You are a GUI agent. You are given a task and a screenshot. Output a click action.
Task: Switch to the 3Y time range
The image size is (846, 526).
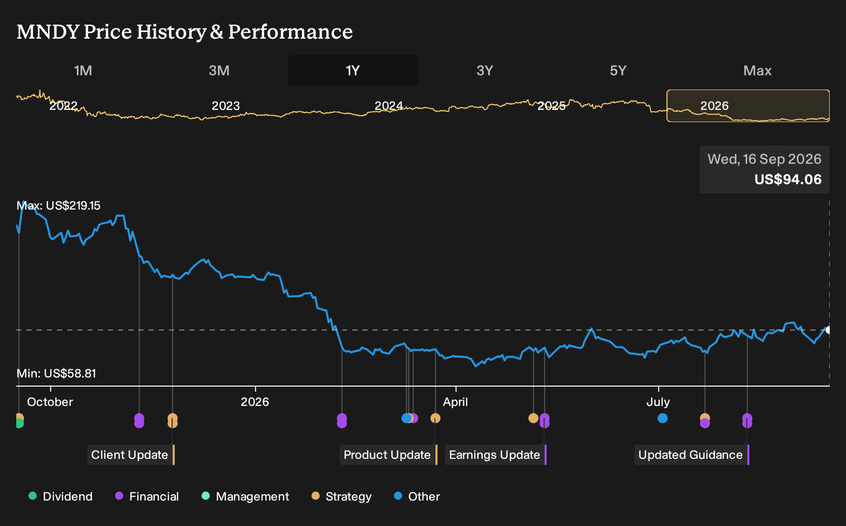(x=485, y=70)
